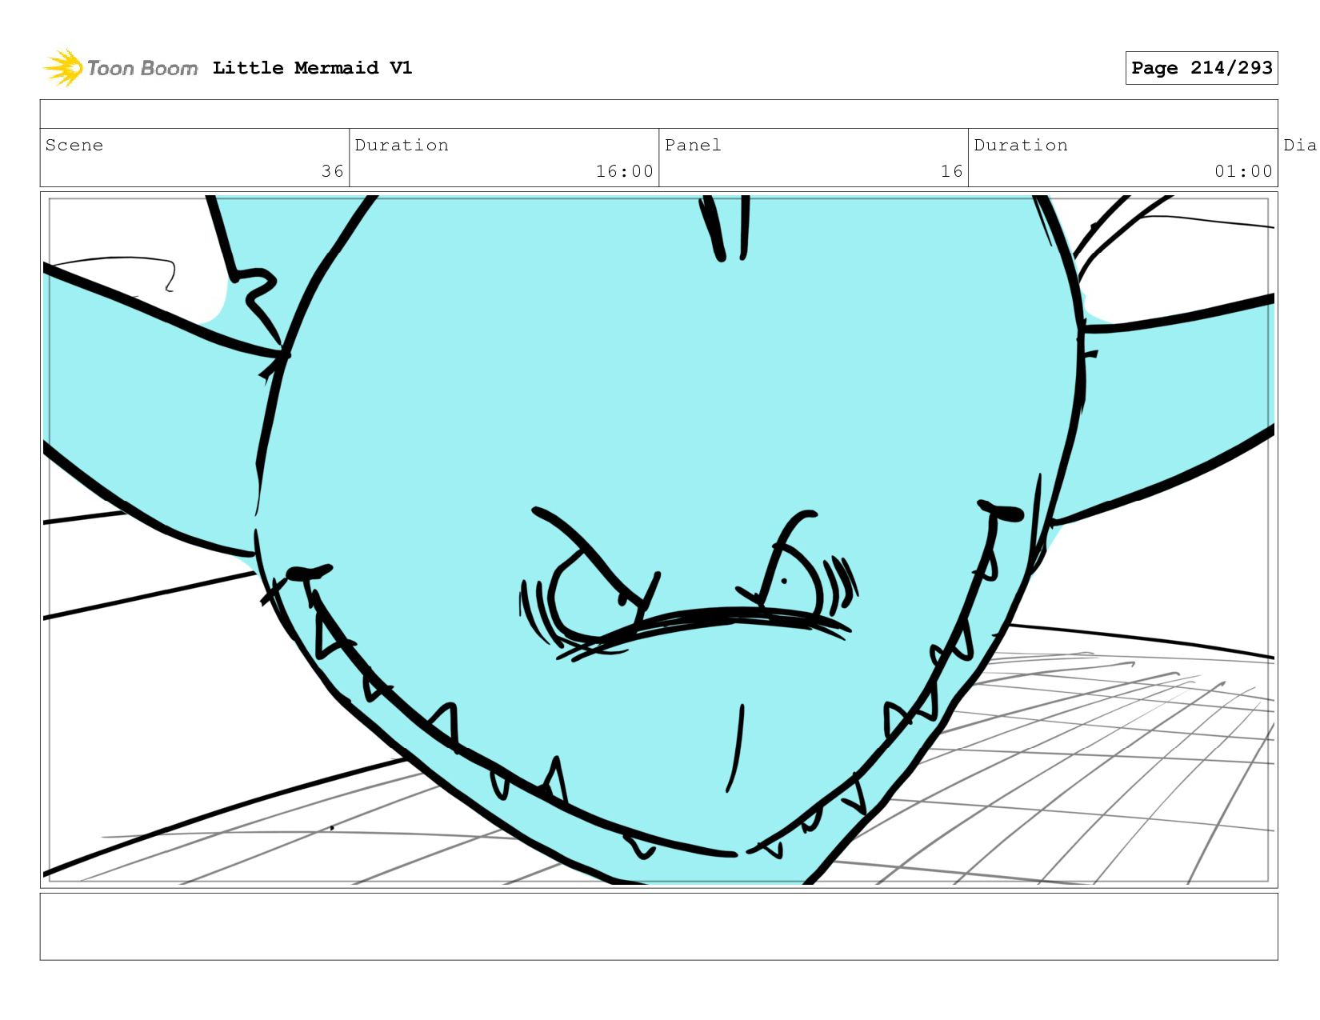The height and width of the screenshot is (1020, 1320).
Task: Click scene duration value '16:00'
Action: click(x=625, y=171)
